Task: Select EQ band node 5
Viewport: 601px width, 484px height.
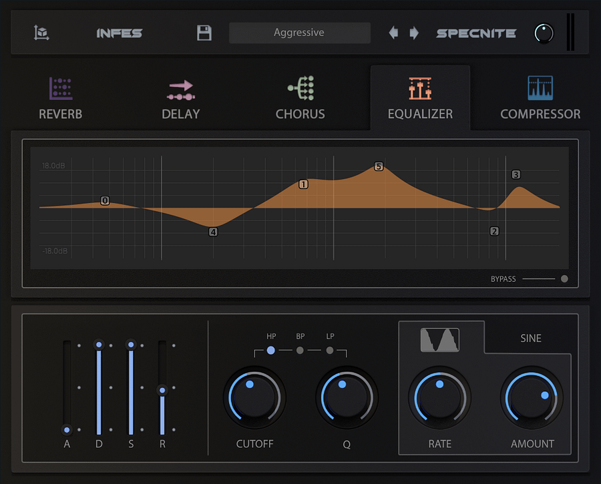Action: coord(379,166)
